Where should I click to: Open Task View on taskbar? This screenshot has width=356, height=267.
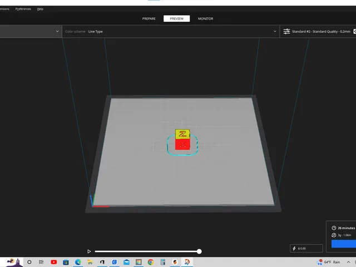coord(41,262)
